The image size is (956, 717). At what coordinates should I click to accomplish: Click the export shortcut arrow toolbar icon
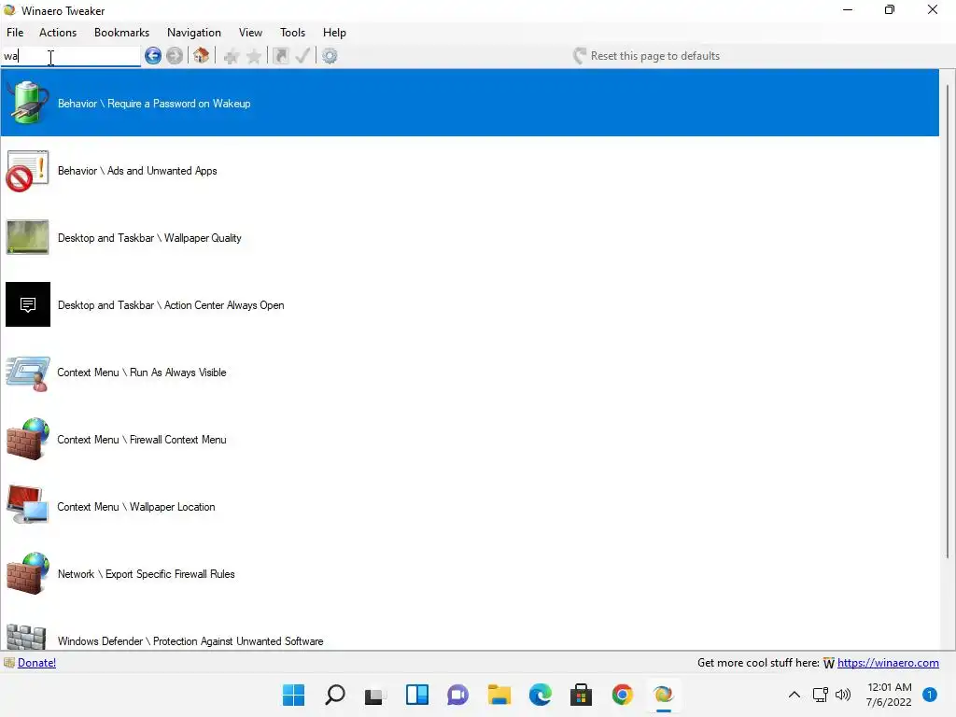pyautogui.click(x=281, y=56)
